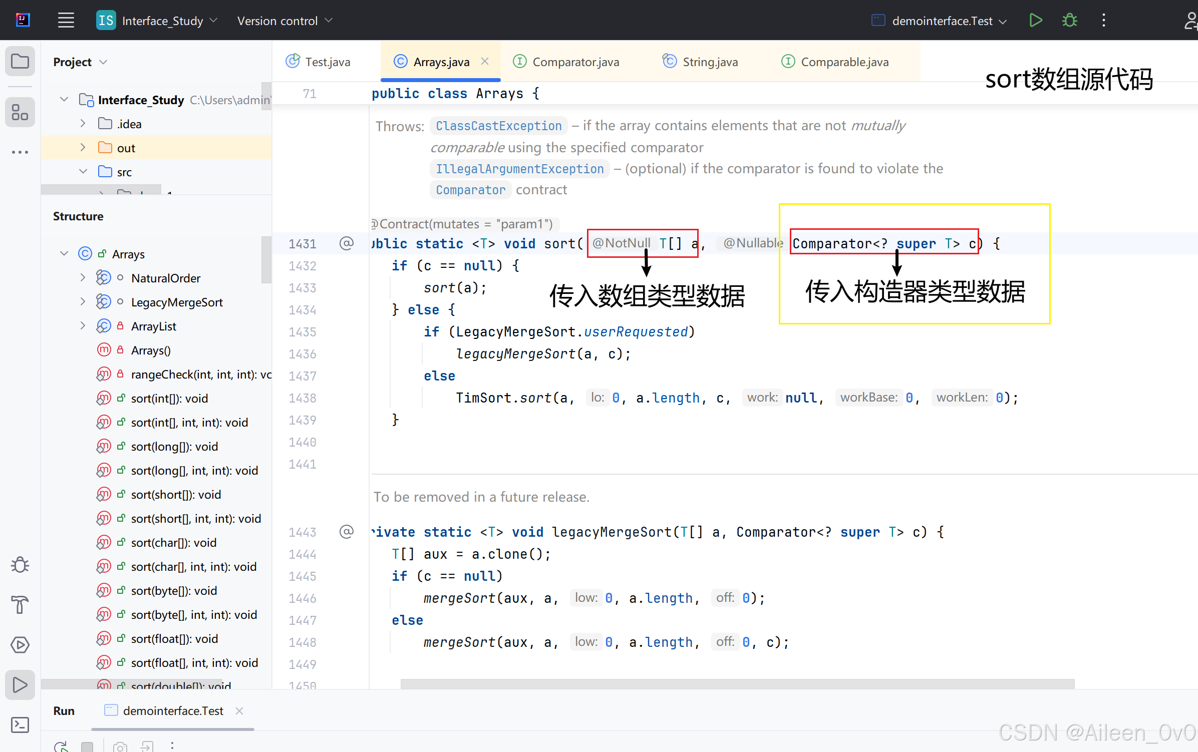
Task: Click the Structure panel vertical scrollbar
Action: (x=266, y=260)
